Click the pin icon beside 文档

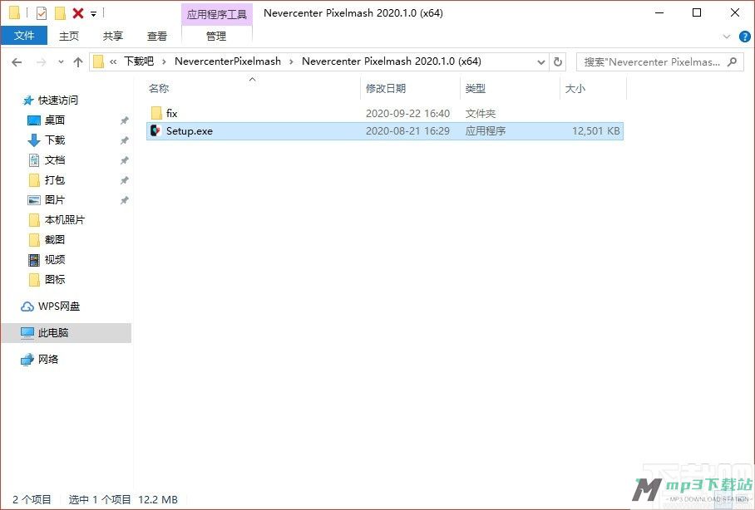pyautogui.click(x=124, y=160)
